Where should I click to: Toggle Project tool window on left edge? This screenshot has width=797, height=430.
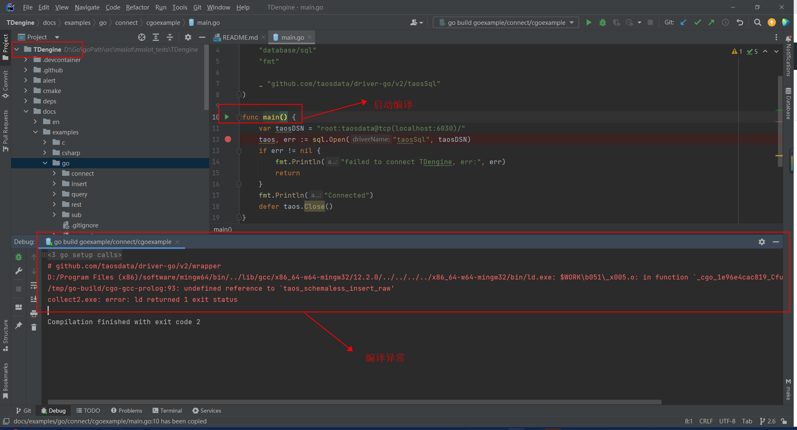pyautogui.click(x=5, y=46)
